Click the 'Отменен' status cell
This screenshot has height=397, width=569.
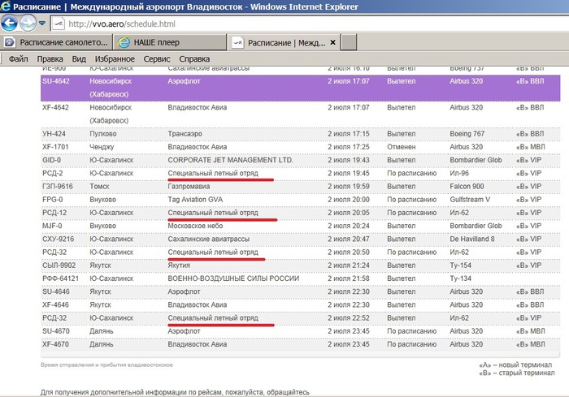pos(402,147)
